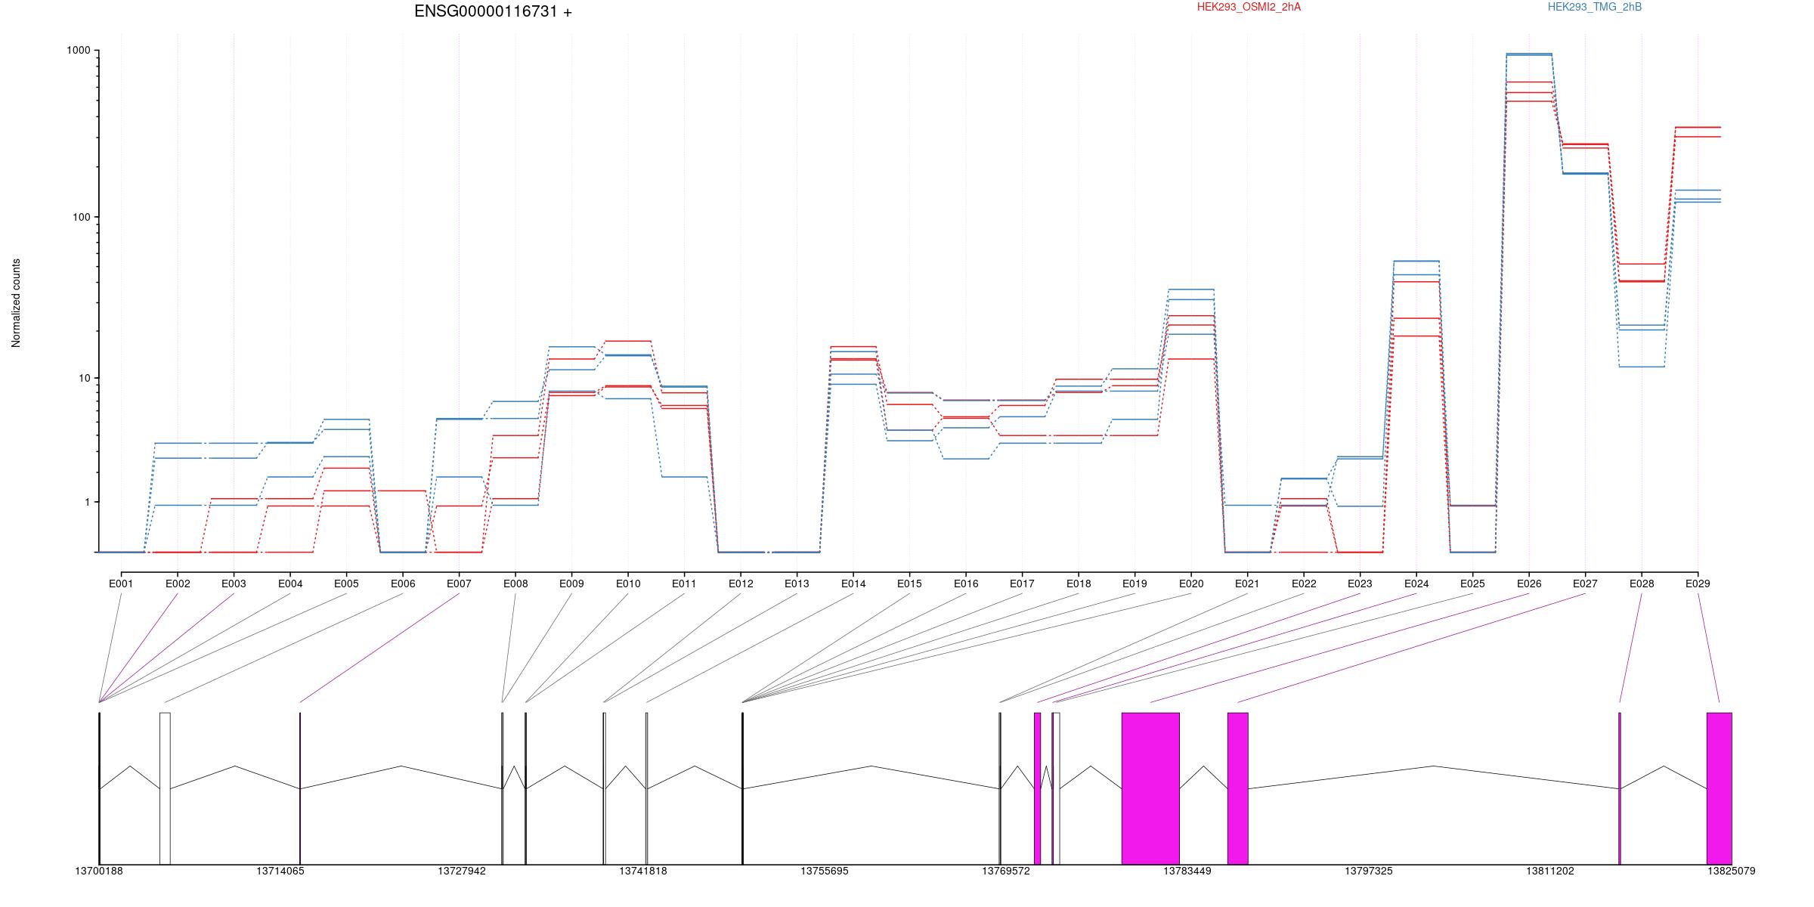This screenshot has width=1814, height=907.
Task: Click exon label E027
Action: tap(1585, 584)
